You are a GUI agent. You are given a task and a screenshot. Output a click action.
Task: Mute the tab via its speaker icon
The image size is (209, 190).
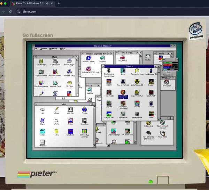click(47, 3)
